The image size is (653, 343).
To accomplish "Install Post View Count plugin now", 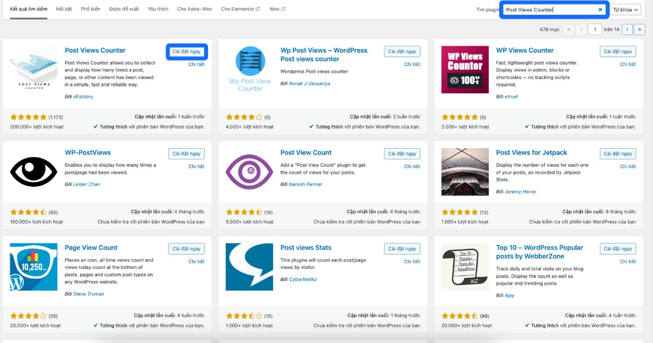I will pos(402,154).
